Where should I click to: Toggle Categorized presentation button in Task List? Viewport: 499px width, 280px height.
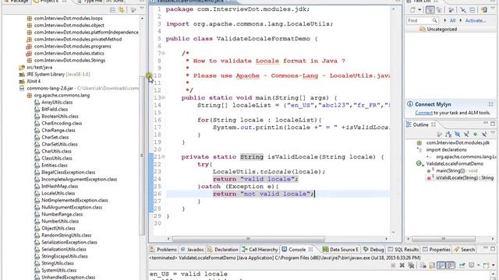[x=430, y=10]
